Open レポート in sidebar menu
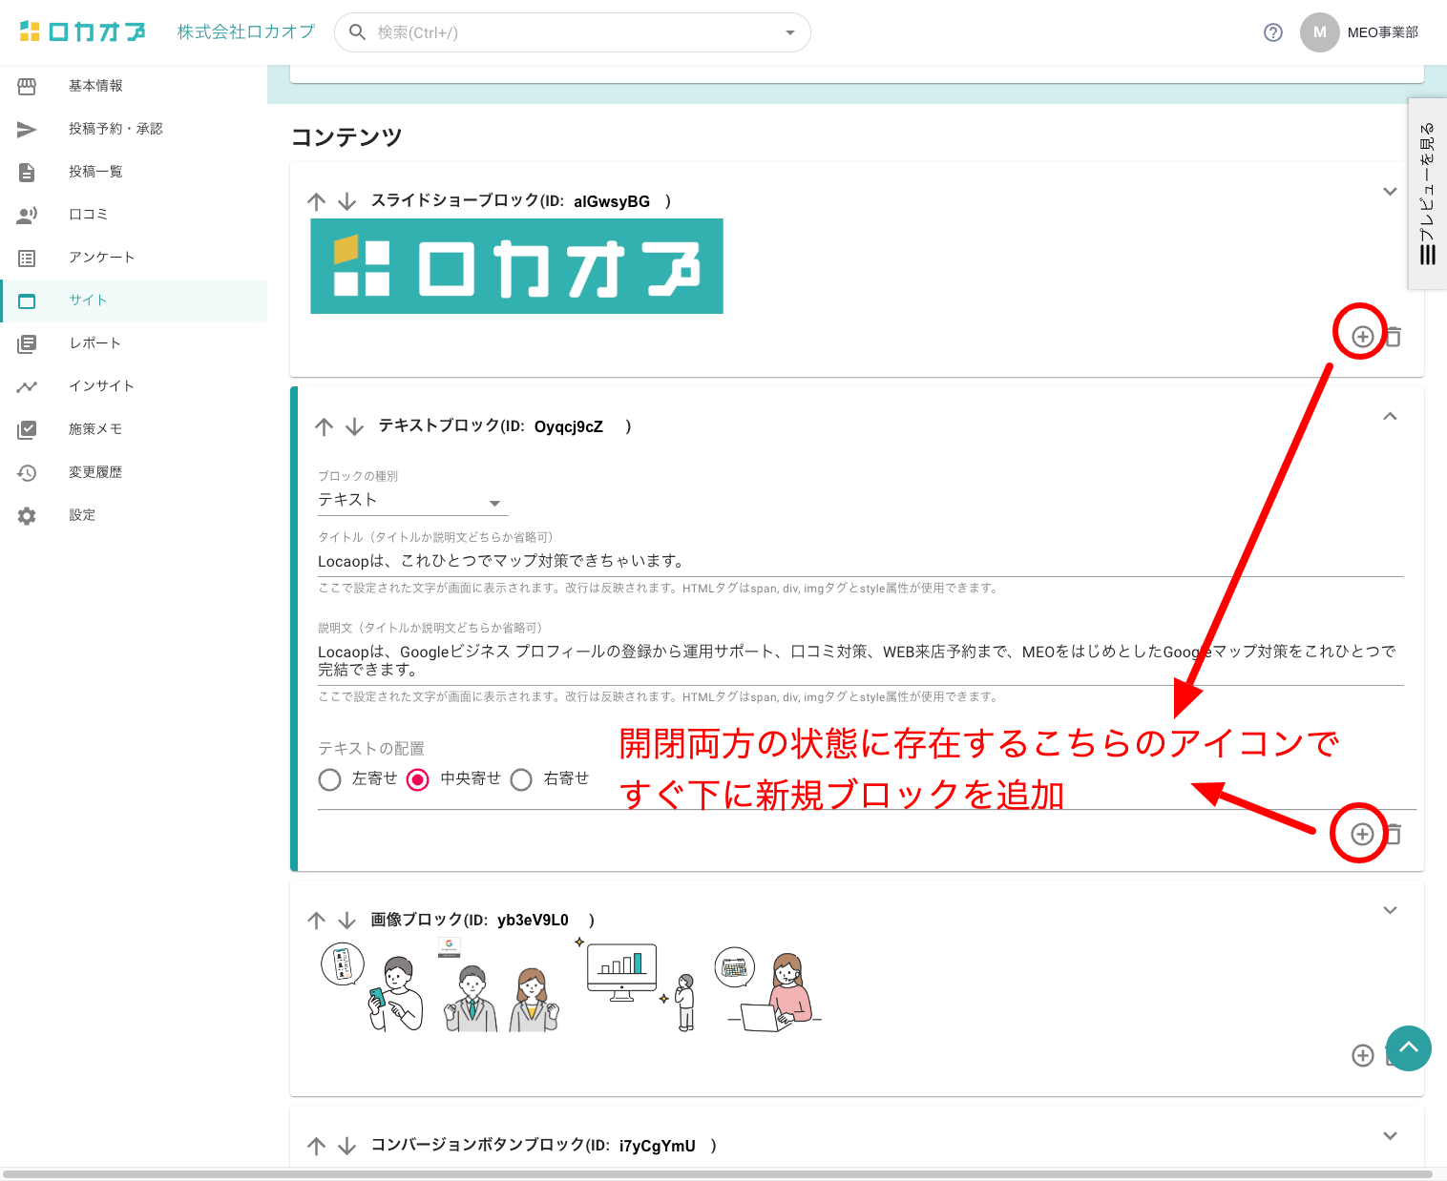 pos(94,343)
